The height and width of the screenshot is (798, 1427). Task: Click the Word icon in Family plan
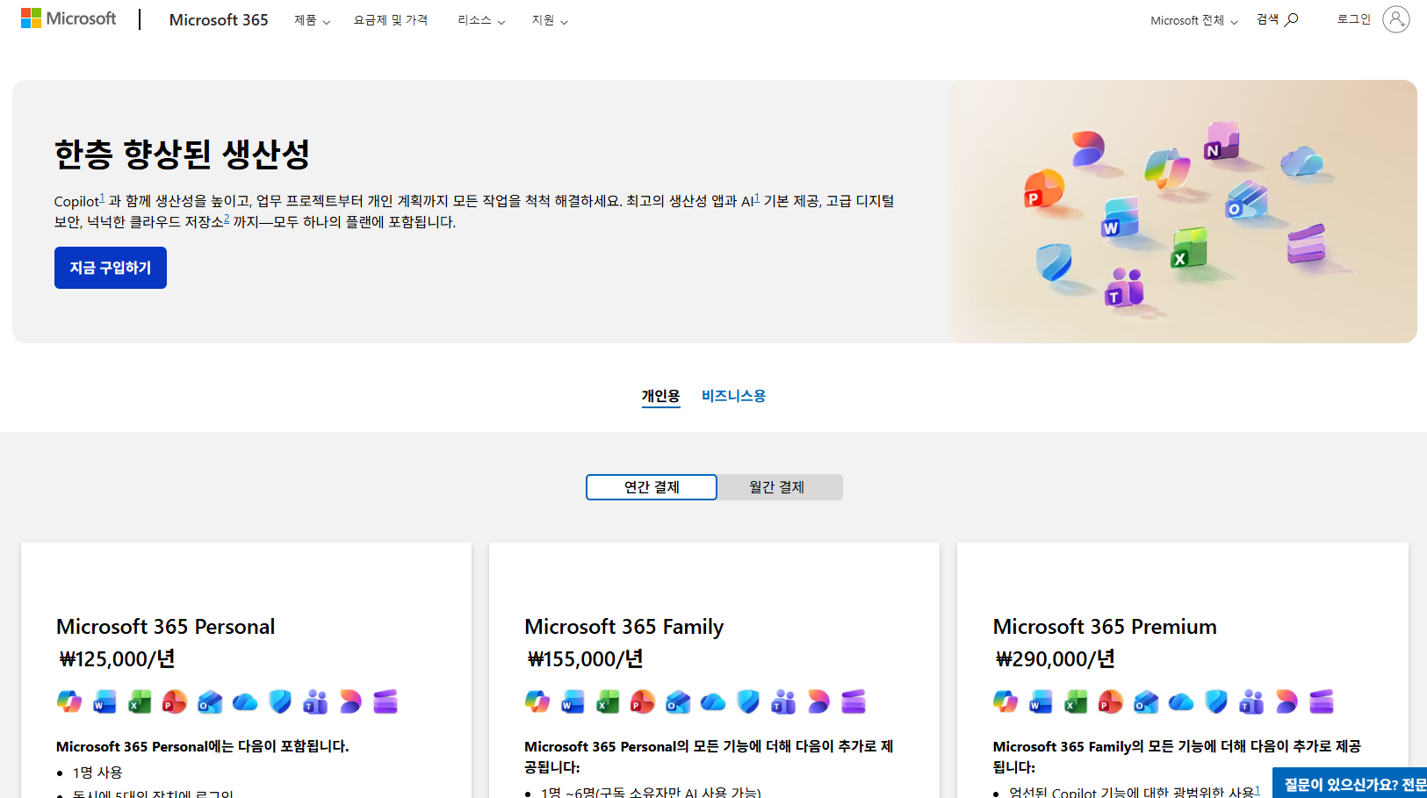(x=573, y=701)
